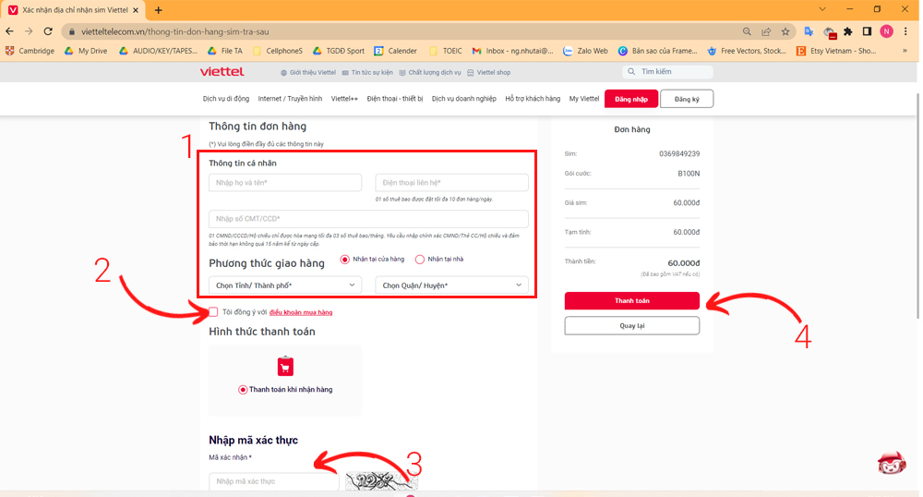The image size is (923, 497).
Task: Click the Tìm kiếm search field
Action: coord(667,72)
